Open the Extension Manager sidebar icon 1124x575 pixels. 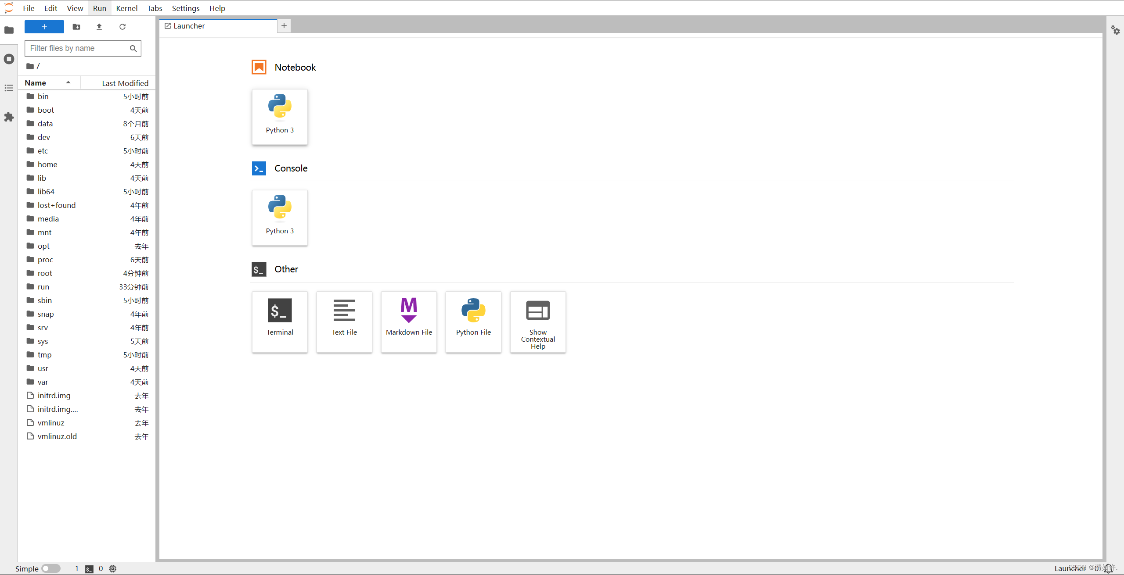pos(9,117)
